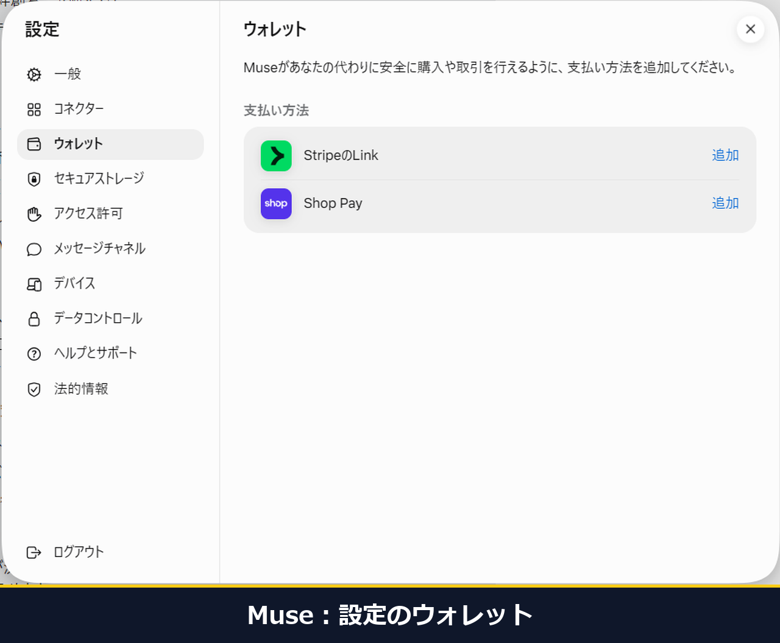
Task: Open the 一般 settings section
Action: 110,74
